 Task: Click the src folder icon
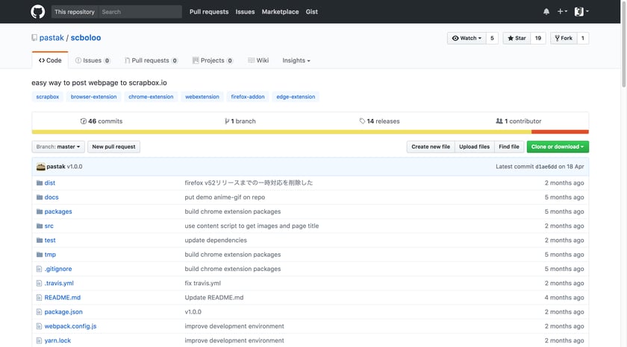tap(39, 226)
